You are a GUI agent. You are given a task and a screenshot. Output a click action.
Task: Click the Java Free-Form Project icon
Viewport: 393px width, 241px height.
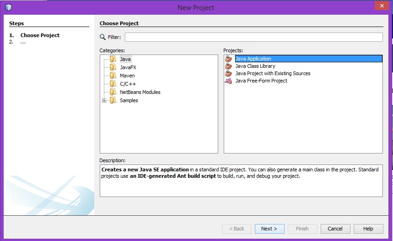229,81
